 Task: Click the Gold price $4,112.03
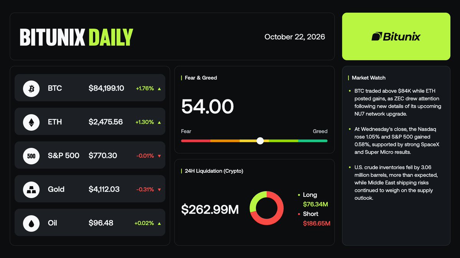click(104, 189)
